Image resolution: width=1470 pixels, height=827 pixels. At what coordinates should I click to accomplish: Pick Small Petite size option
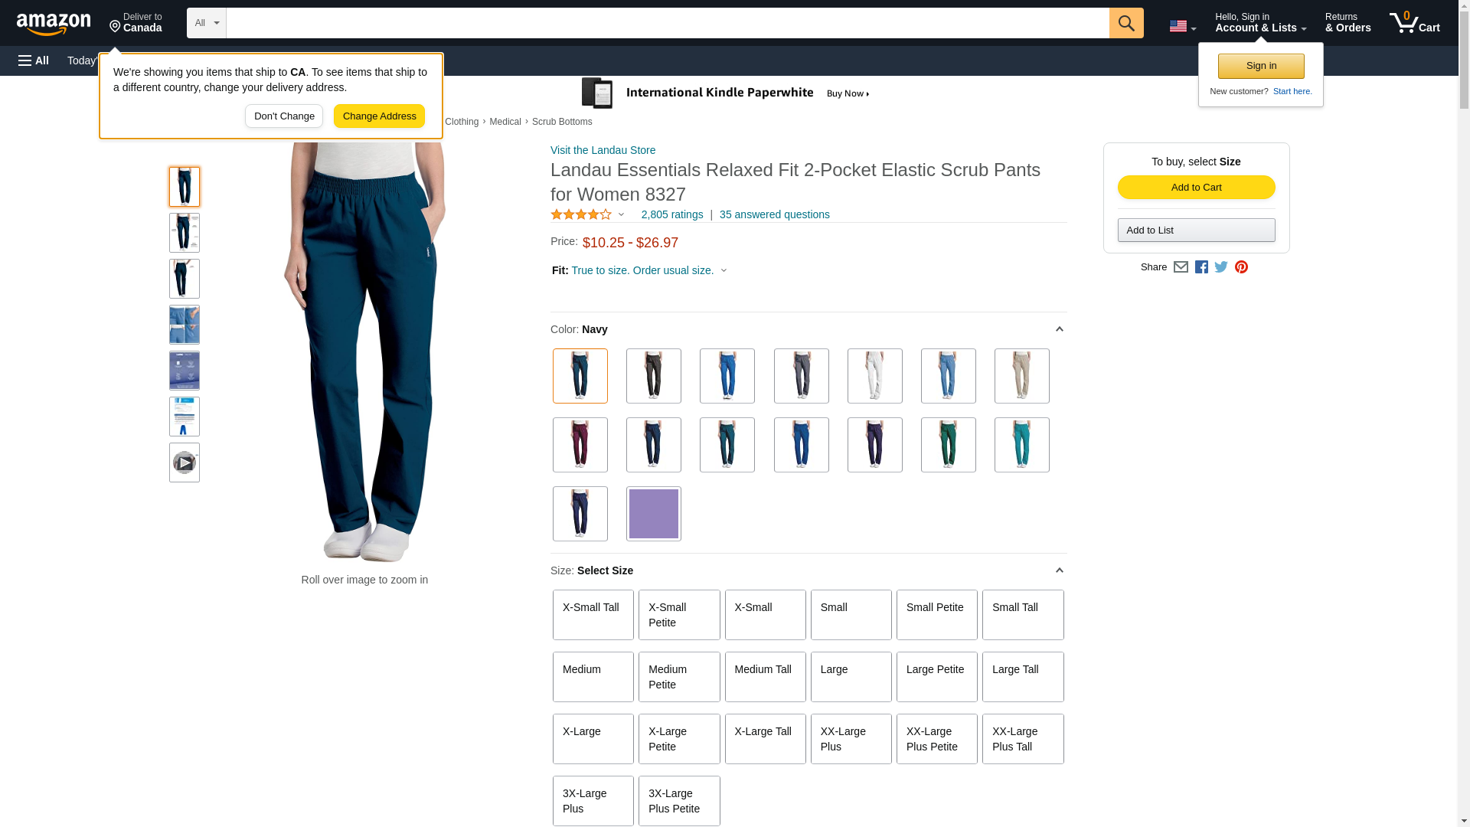pos(936,615)
